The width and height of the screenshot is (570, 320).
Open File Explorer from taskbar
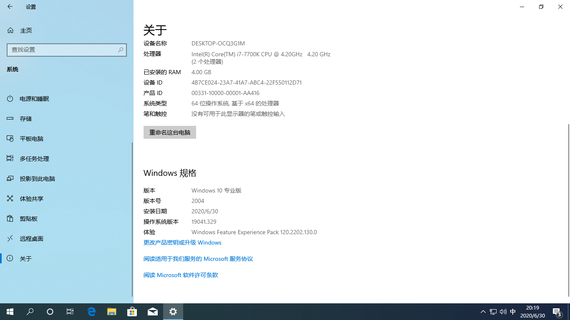[x=112, y=312]
